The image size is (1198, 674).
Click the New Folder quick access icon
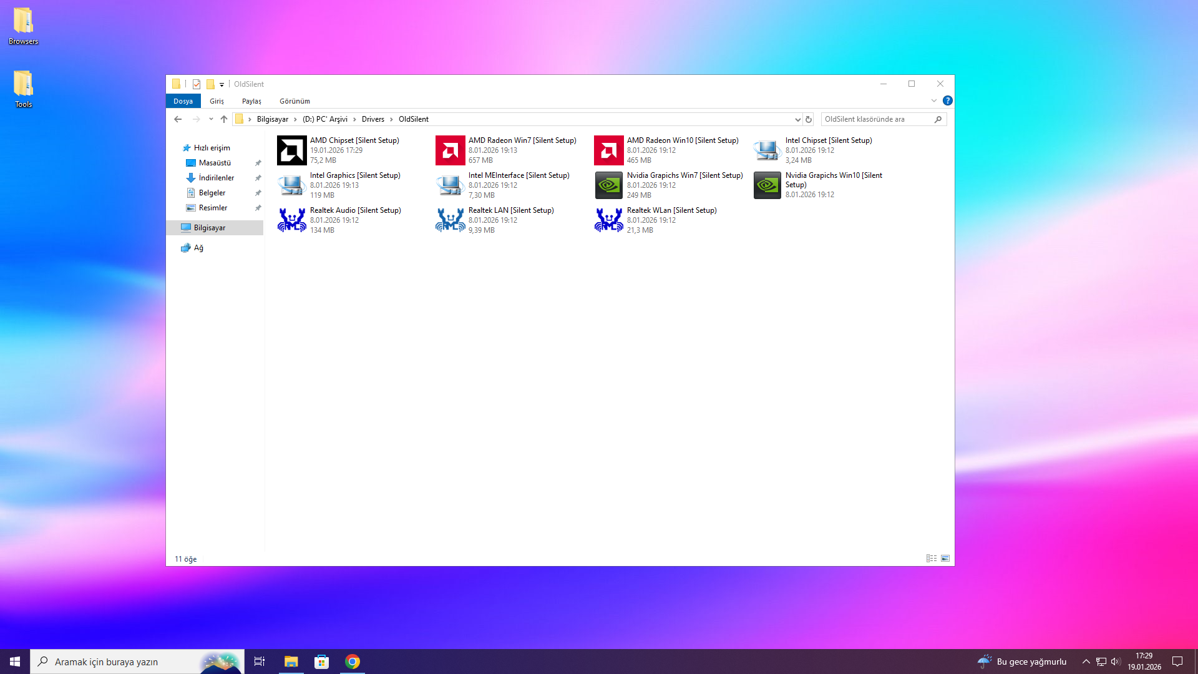point(210,84)
